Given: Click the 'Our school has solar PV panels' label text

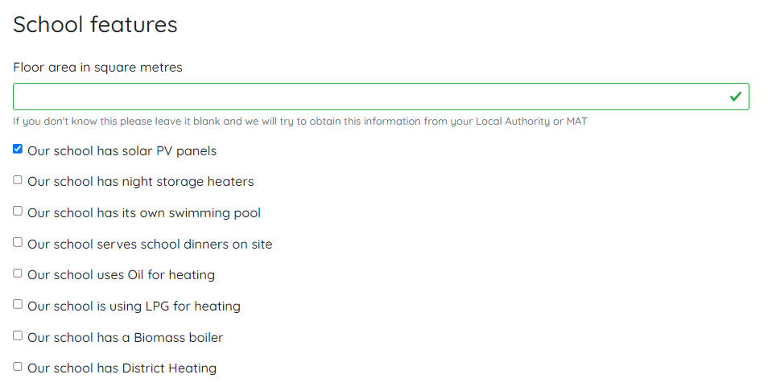Looking at the screenshot, I should click(x=122, y=151).
